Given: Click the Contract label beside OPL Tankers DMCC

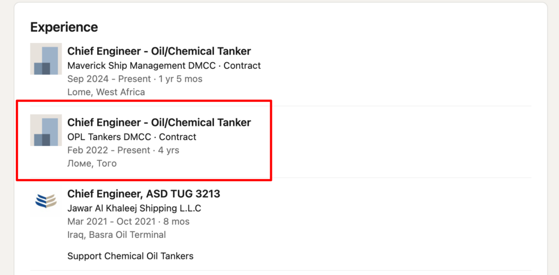Looking at the screenshot, I should pos(177,137).
